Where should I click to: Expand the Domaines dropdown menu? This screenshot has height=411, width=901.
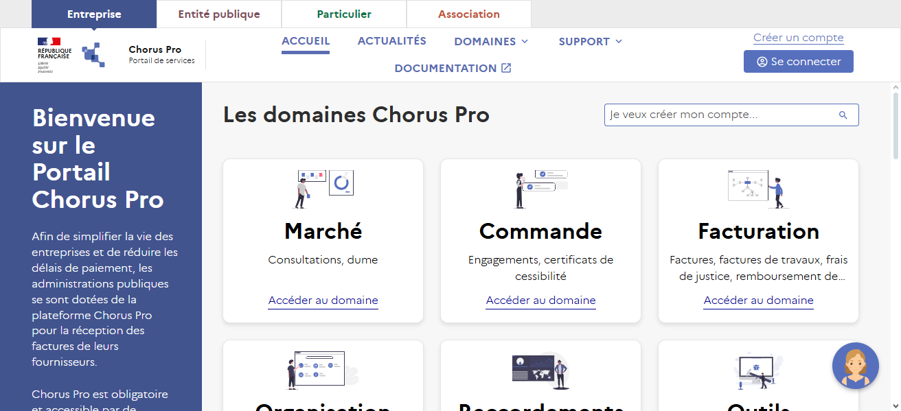tap(491, 41)
